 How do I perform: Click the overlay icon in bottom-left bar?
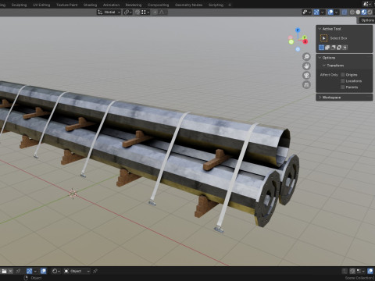click(x=43, y=271)
